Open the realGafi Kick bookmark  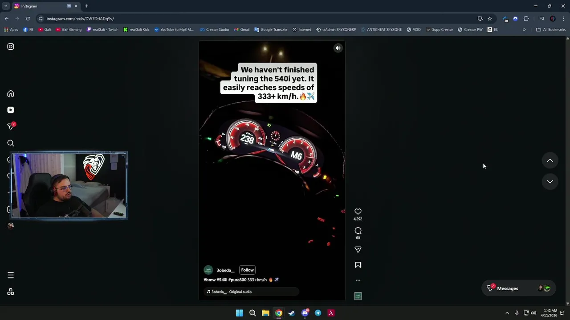point(136,30)
